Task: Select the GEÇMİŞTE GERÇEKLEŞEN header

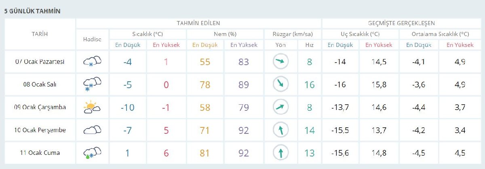Action: coord(401,23)
